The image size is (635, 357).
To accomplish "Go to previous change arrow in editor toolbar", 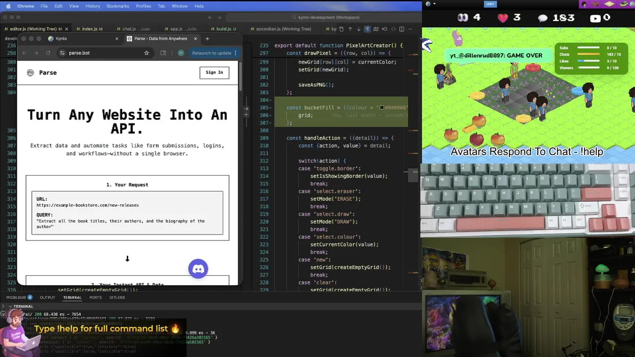I will pos(350,29).
